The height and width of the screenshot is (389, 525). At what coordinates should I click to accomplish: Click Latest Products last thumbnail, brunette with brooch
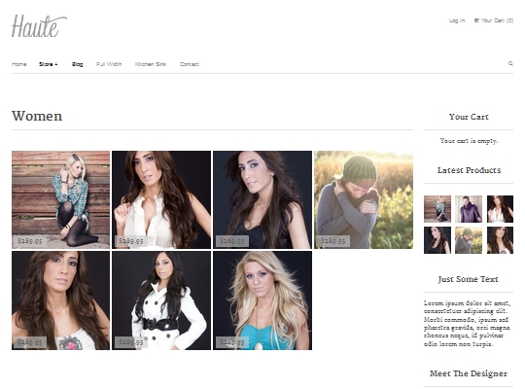500,240
